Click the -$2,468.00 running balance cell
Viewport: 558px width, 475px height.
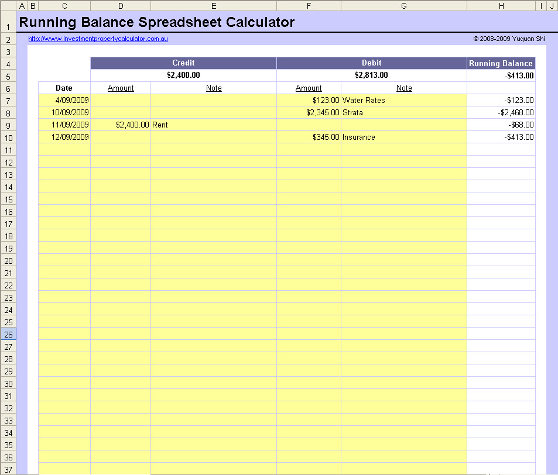(x=501, y=112)
